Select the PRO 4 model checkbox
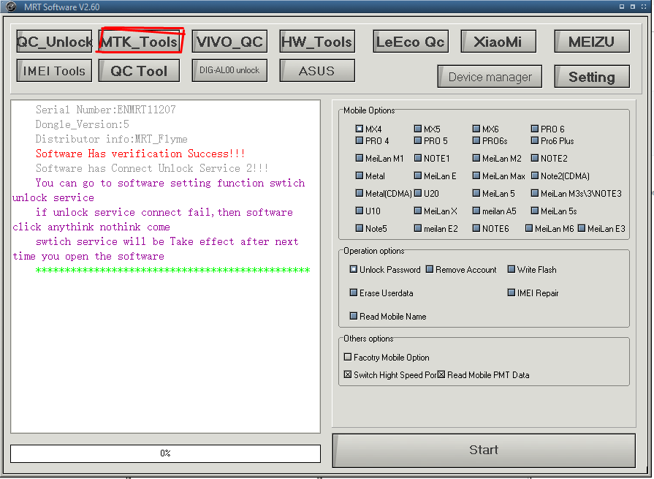Viewport: 654px width, 479px height. click(x=359, y=140)
